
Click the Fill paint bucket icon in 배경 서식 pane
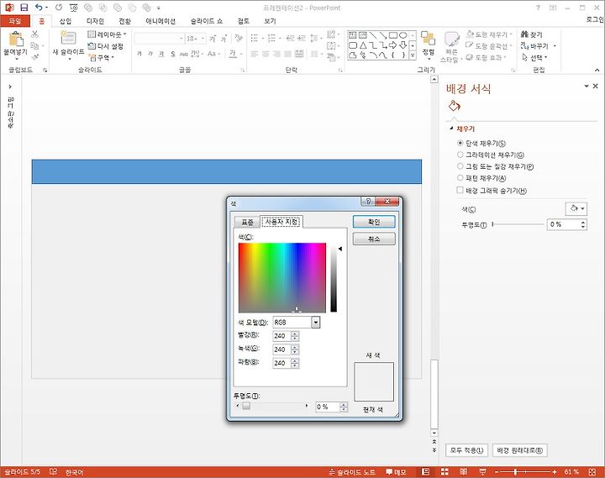point(454,106)
